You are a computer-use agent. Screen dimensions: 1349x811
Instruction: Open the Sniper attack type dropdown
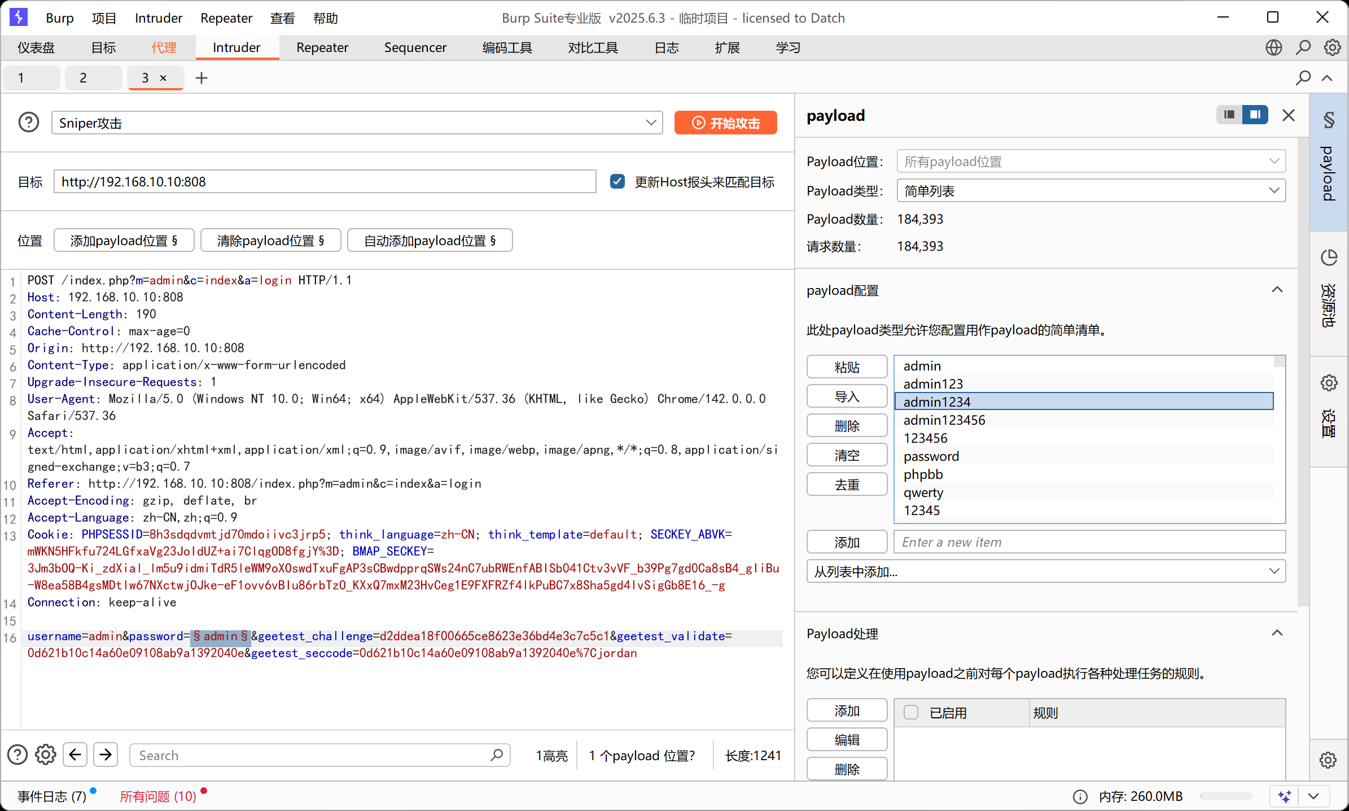(357, 123)
